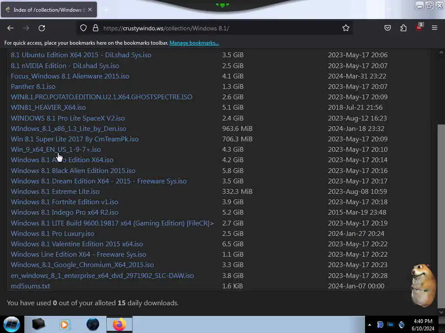Open Win 8.1 Super Lite 2017 By CmTeamPk.iso
This screenshot has height=333, width=445.
[x=75, y=139]
